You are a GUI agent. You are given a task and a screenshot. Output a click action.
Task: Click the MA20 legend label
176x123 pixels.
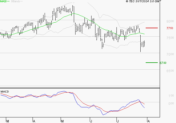(3, 1)
